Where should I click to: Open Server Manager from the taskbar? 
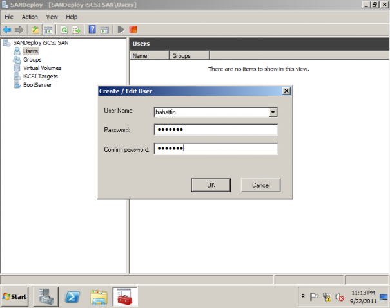(46, 296)
